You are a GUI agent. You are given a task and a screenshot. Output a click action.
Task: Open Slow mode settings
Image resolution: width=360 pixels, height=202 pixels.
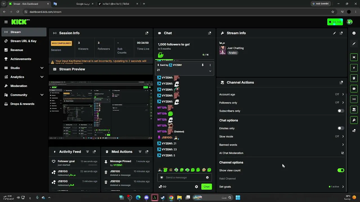282,137
